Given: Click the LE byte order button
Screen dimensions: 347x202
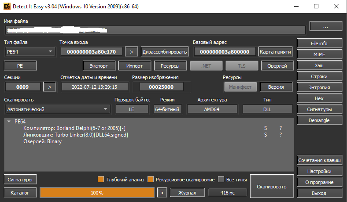Looking at the screenshot, I should pyautogui.click(x=132, y=109).
